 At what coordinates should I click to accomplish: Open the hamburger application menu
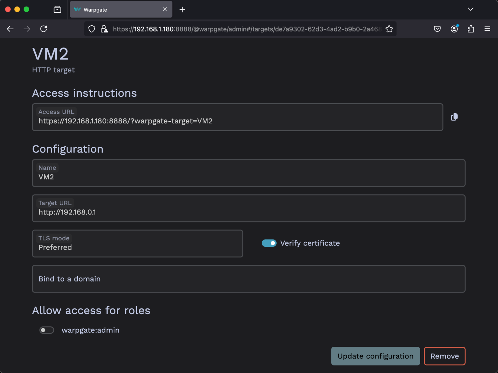487,29
